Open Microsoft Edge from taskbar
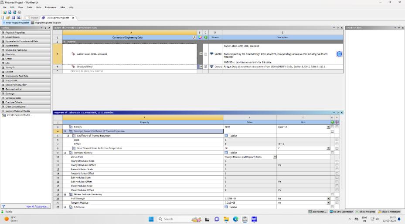Screen dimensions: 405x224 click(x=235, y=219)
